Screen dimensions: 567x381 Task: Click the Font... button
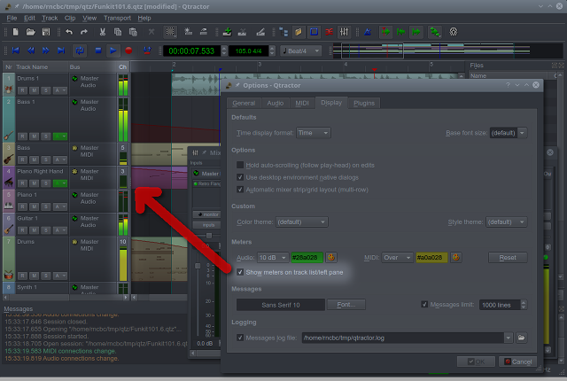[346, 305]
